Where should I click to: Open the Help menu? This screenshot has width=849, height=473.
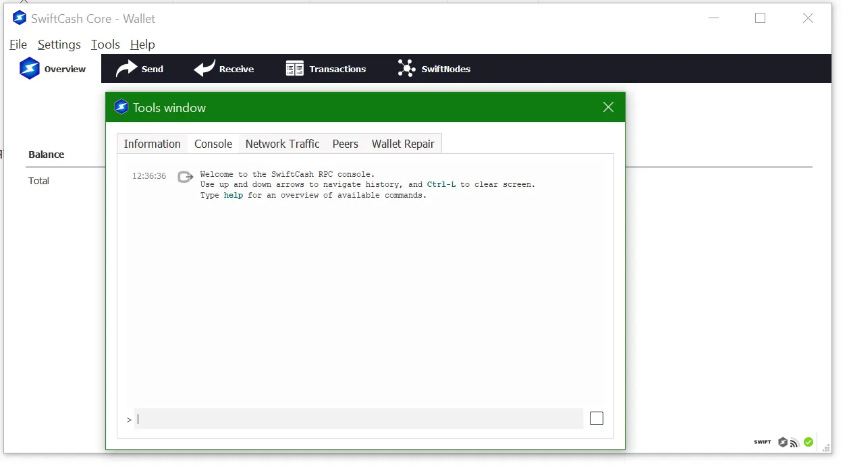(x=142, y=45)
